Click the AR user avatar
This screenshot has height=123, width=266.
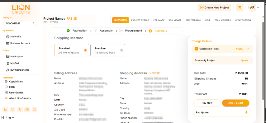[x=252, y=7]
